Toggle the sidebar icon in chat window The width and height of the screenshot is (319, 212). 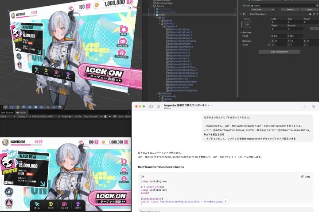(x=151, y=106)
